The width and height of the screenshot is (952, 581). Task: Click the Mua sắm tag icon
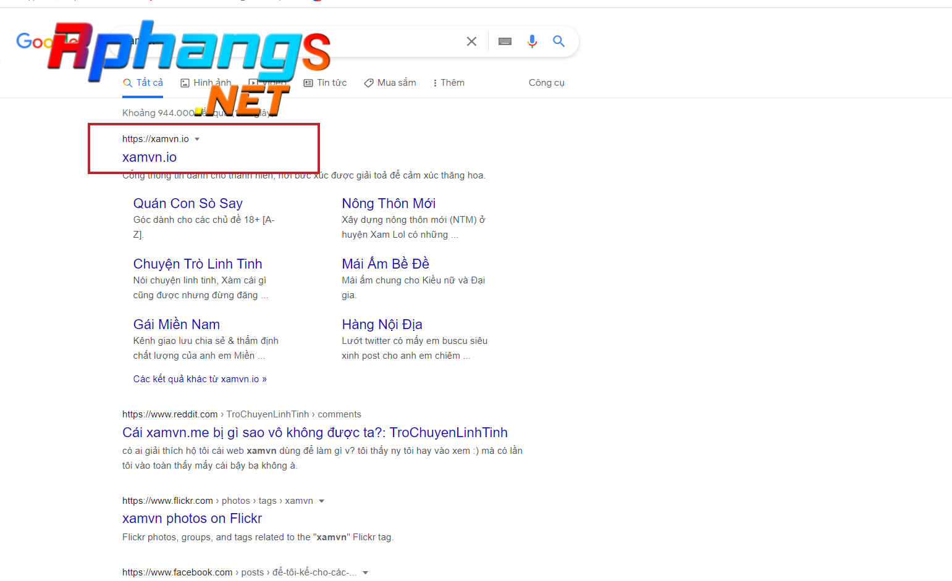coord(369,83)
